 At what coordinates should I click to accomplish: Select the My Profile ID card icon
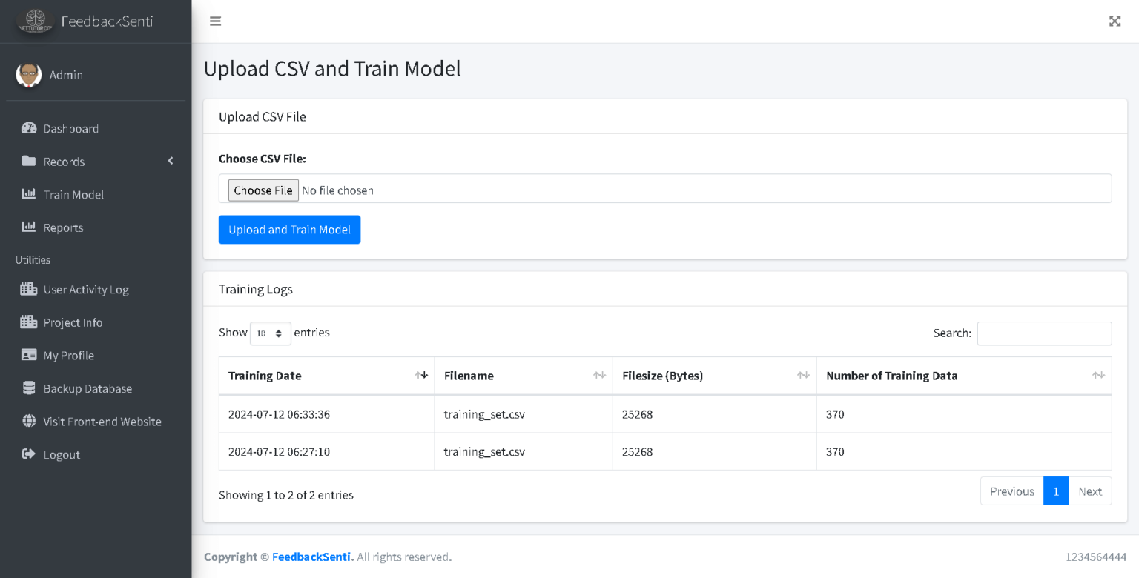pyautogui.click(x=28, y=355)
